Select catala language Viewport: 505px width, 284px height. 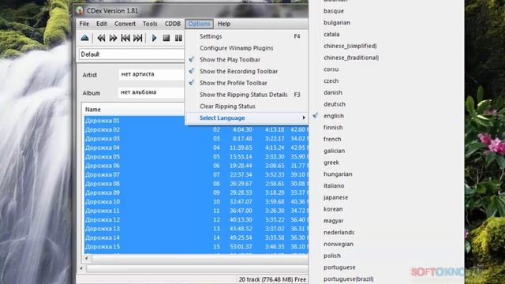(331, 34)
